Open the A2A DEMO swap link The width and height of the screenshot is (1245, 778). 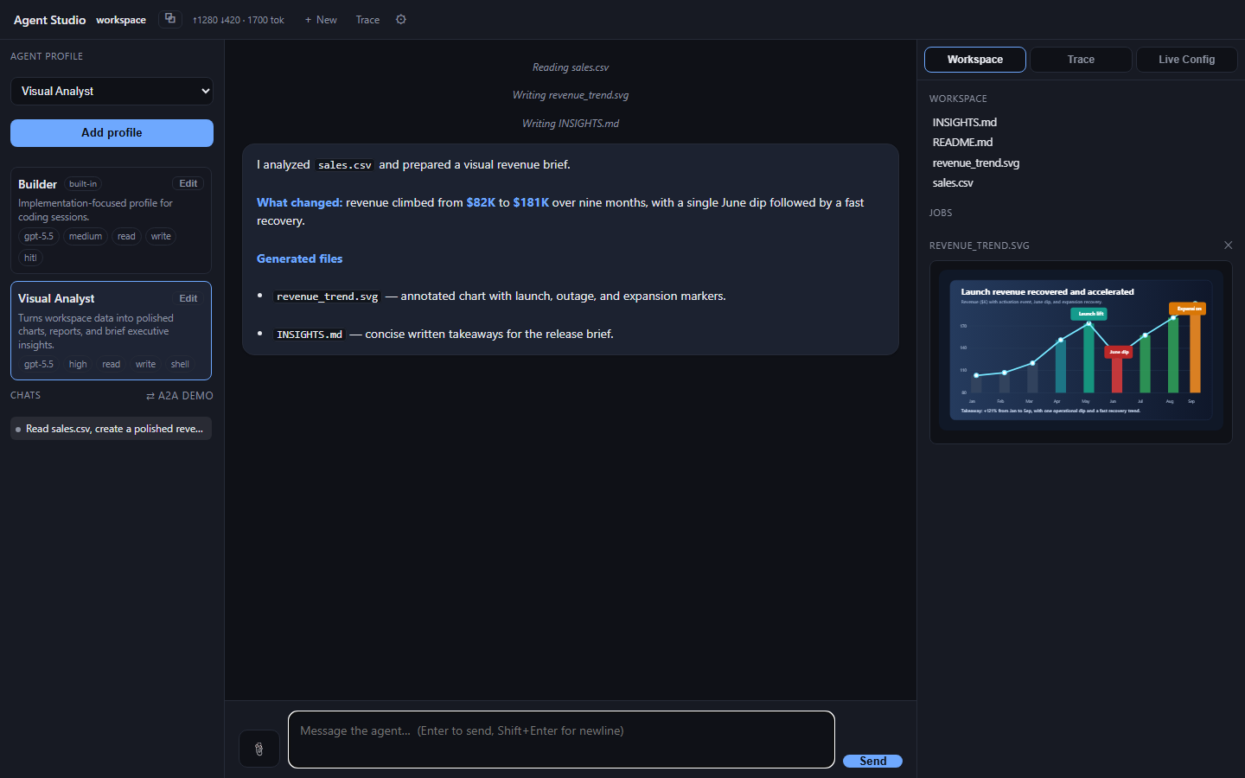pos(180,396)
